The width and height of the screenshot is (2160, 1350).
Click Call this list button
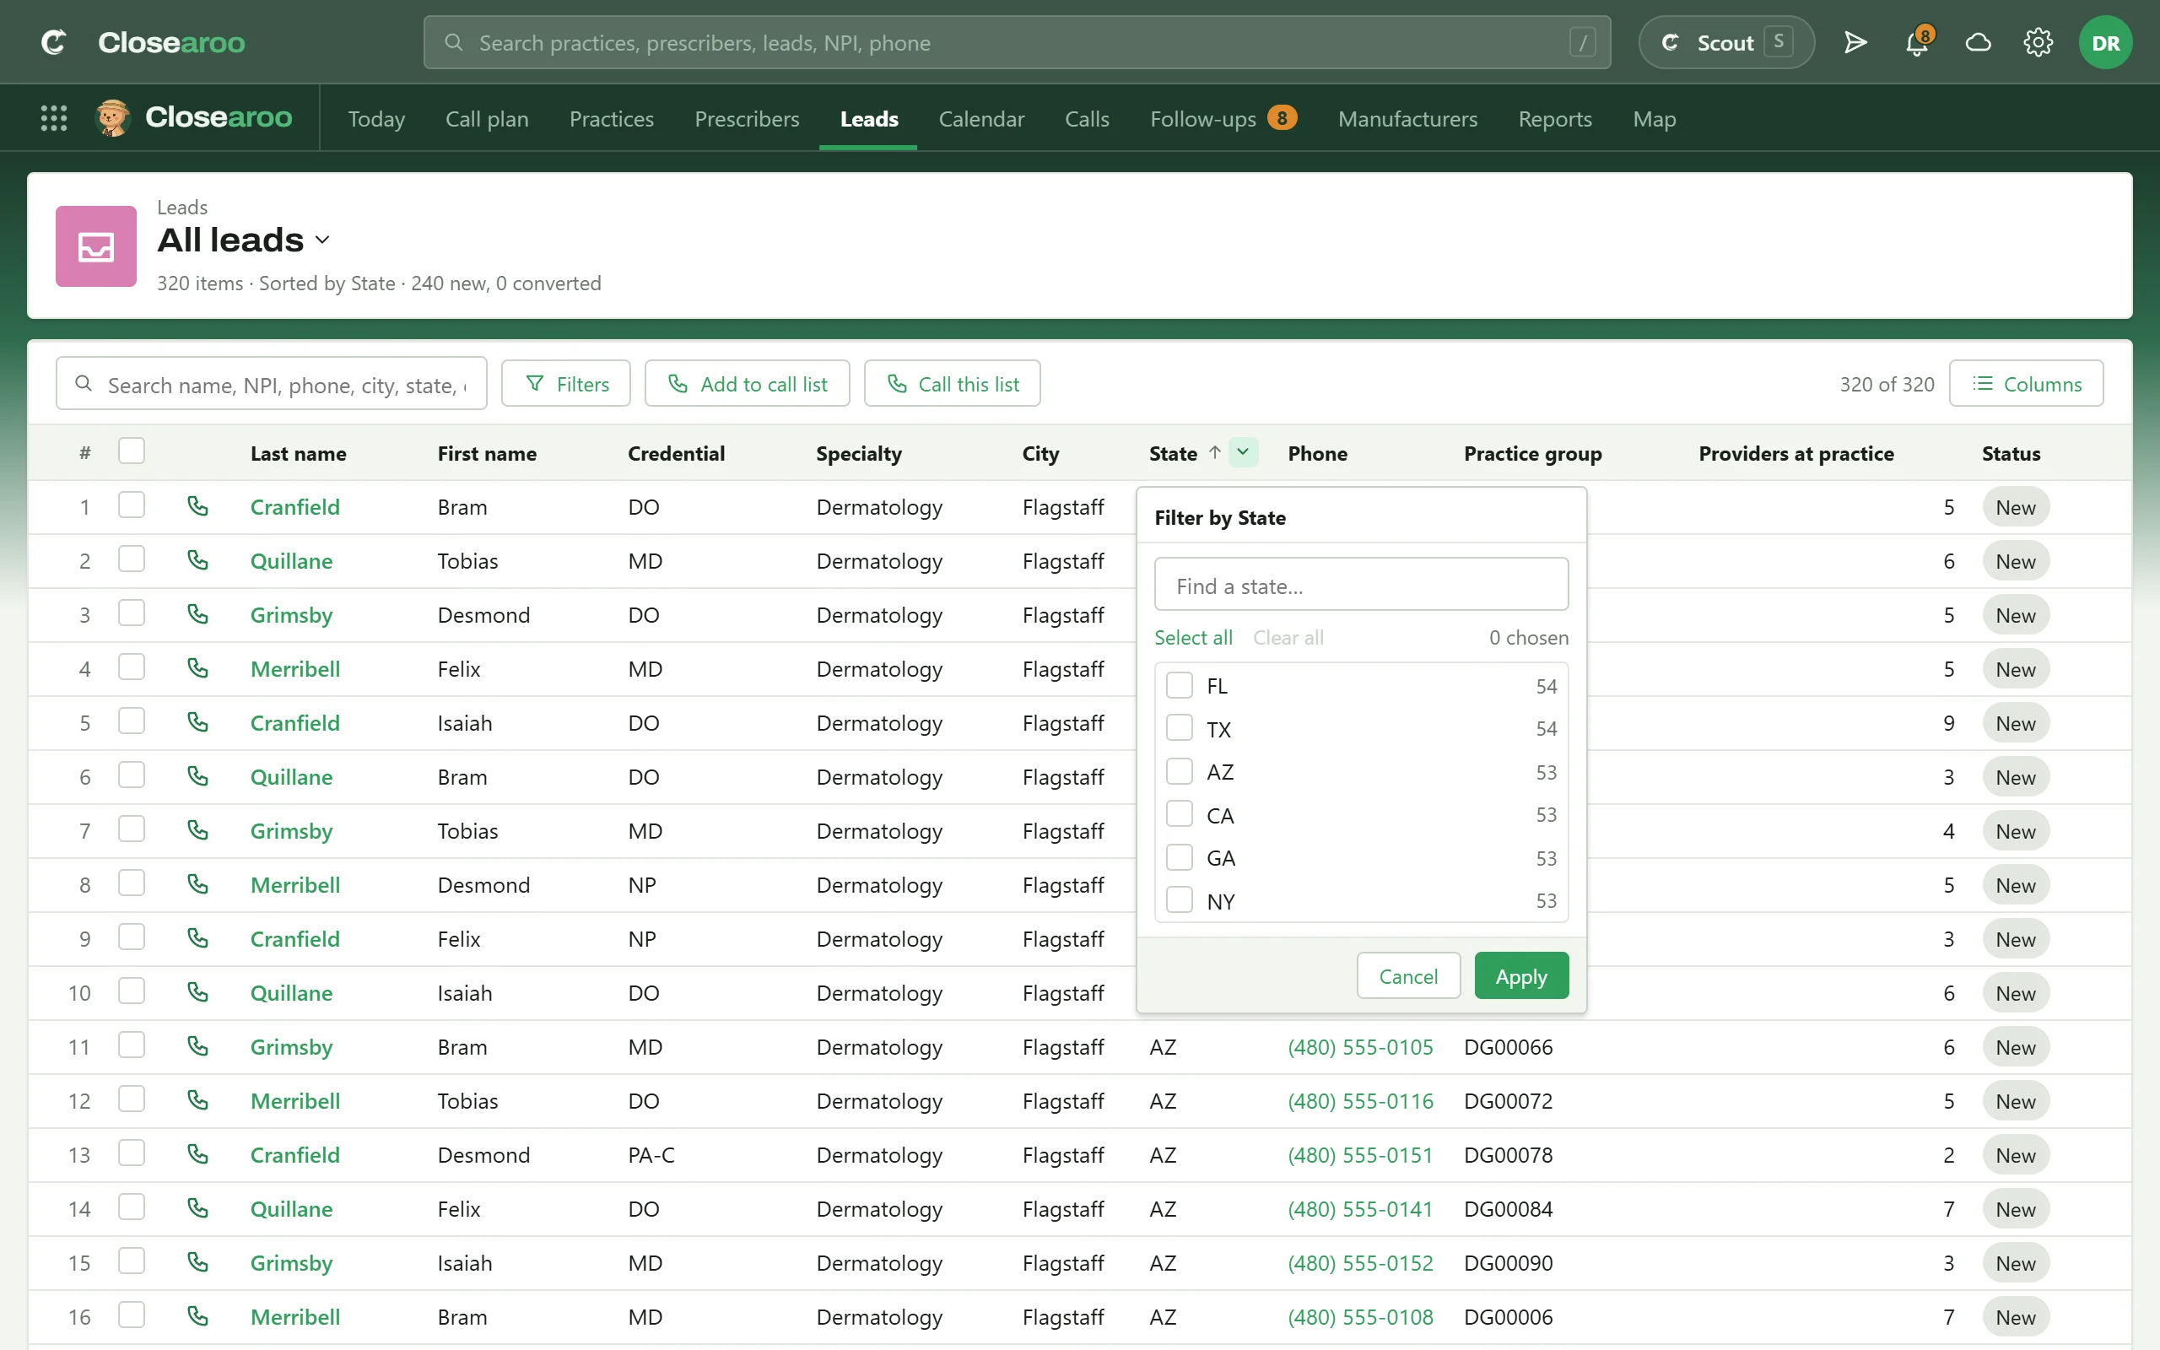pyautogui.click(x=953, y=384)
